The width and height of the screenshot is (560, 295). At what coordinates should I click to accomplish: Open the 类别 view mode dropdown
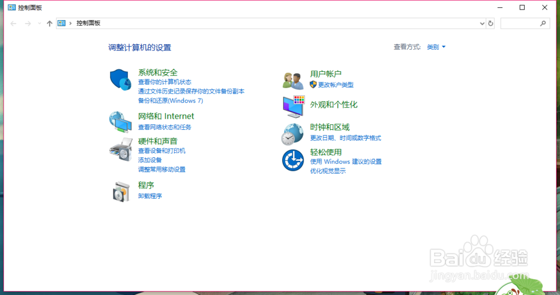tap(436, 47)
